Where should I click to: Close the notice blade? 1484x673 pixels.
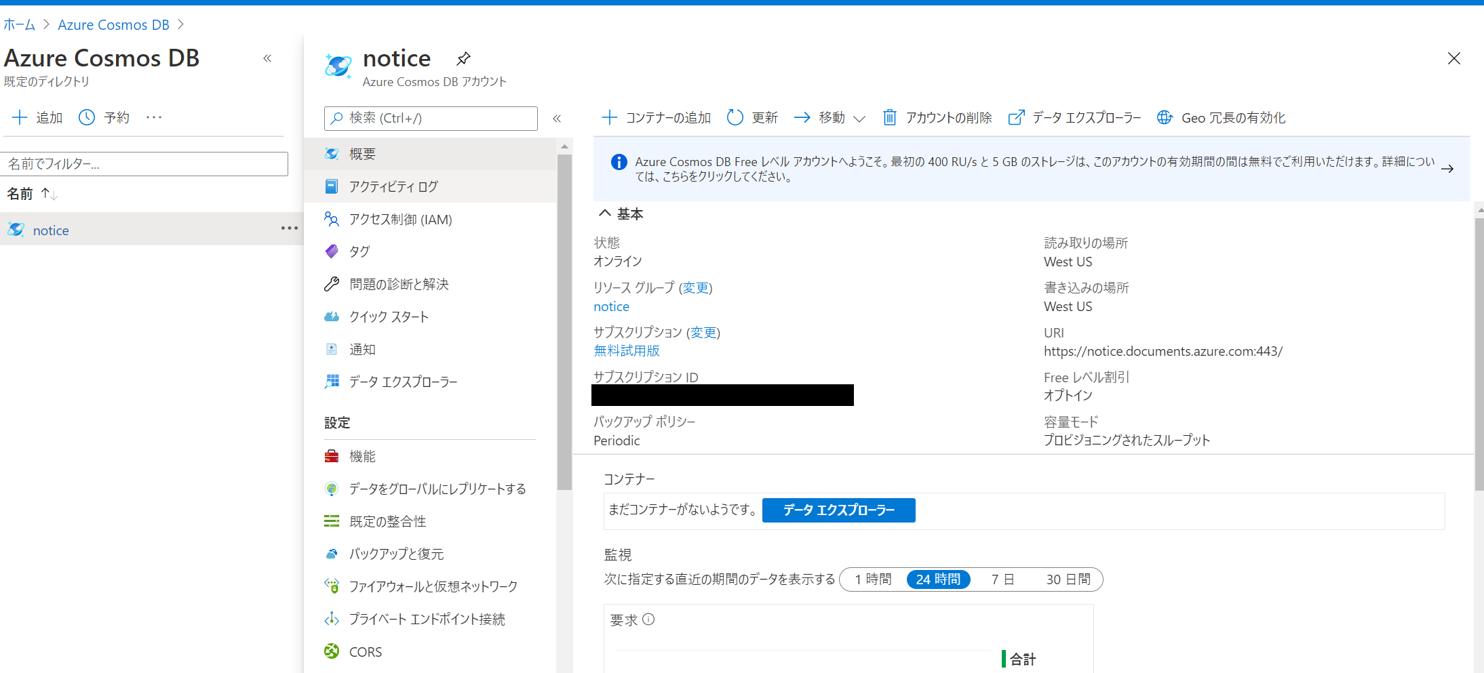1453,58
